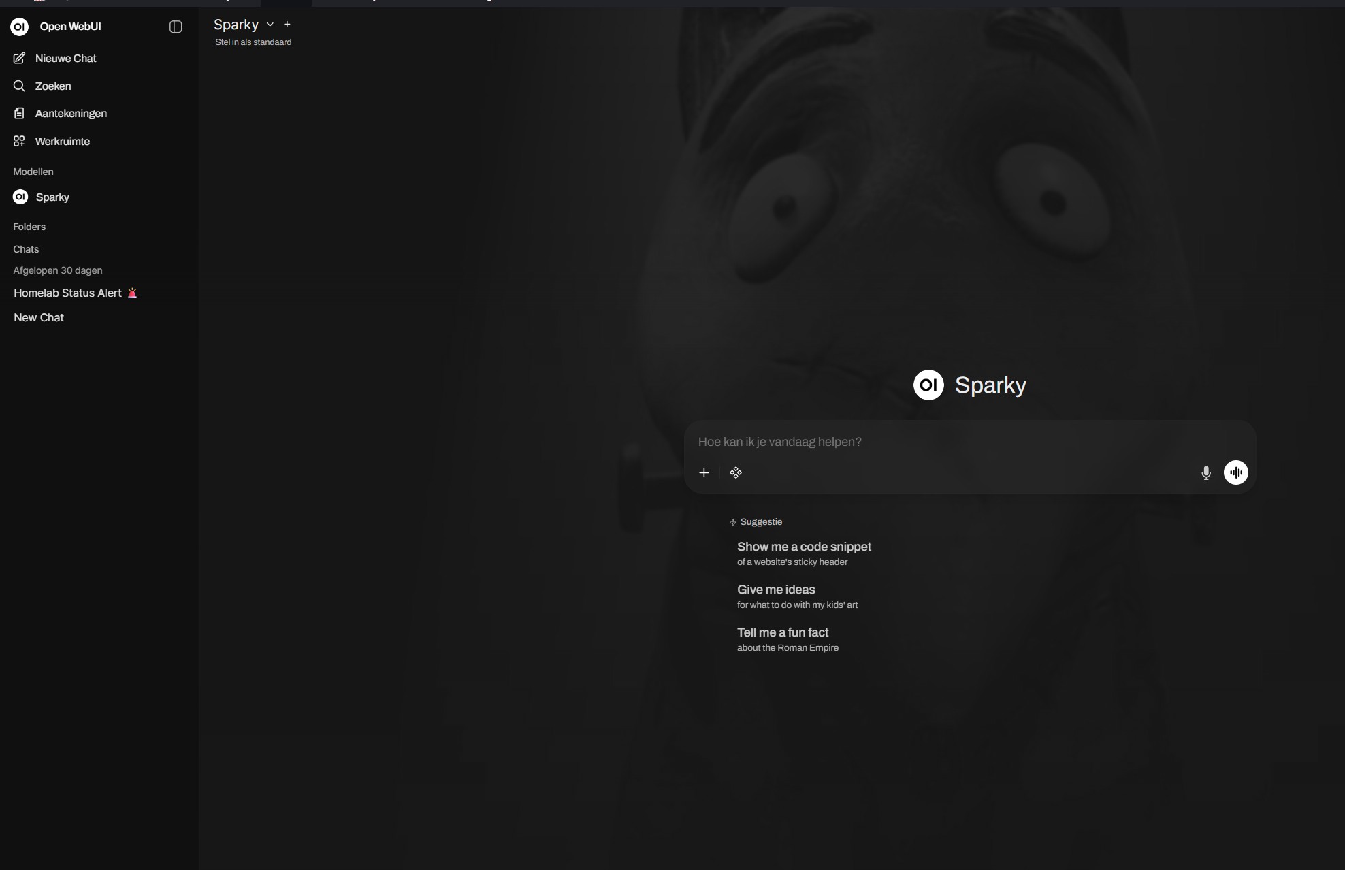
Task: Choose the Give me ideas suggestion
Action: pos(775,589)
